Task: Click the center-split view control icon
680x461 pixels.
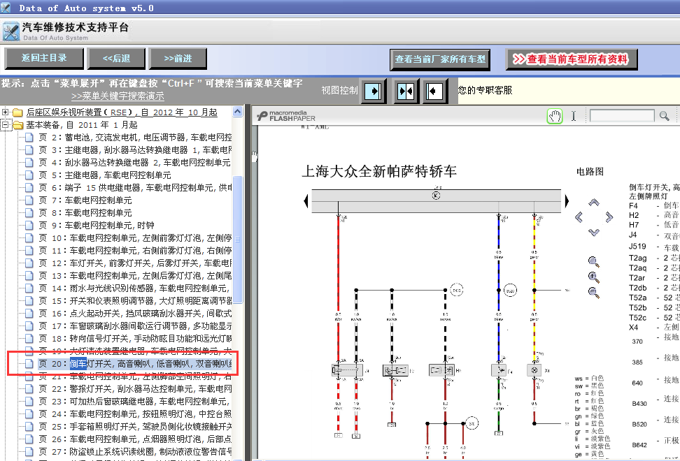Action: pyautogui.click(x=406, y=91)
